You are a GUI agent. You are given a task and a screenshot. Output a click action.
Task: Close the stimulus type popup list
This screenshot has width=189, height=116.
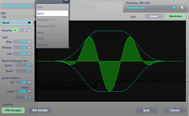(66, 1)
